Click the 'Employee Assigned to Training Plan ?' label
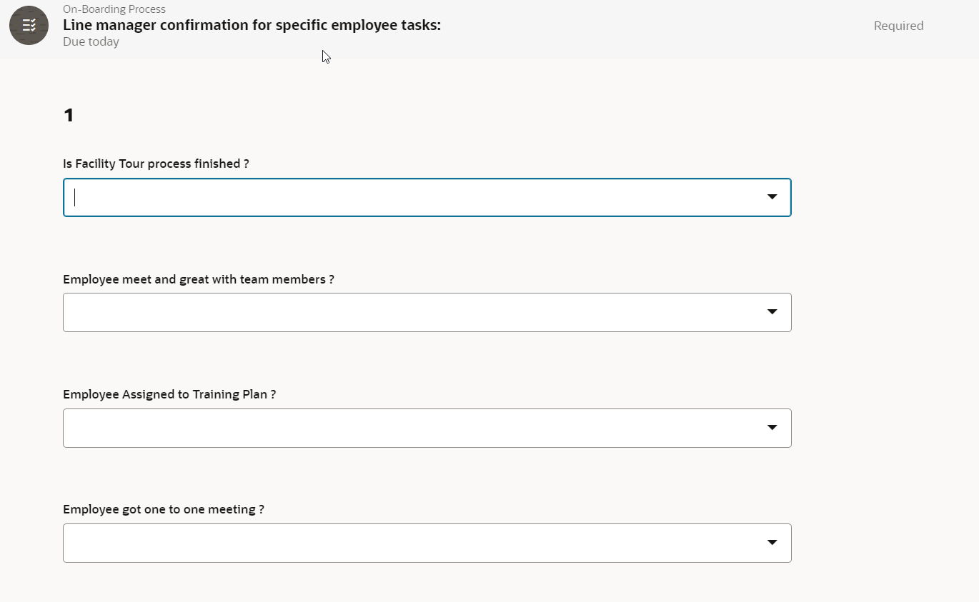The image size is (979, 602). coord(169,394)
